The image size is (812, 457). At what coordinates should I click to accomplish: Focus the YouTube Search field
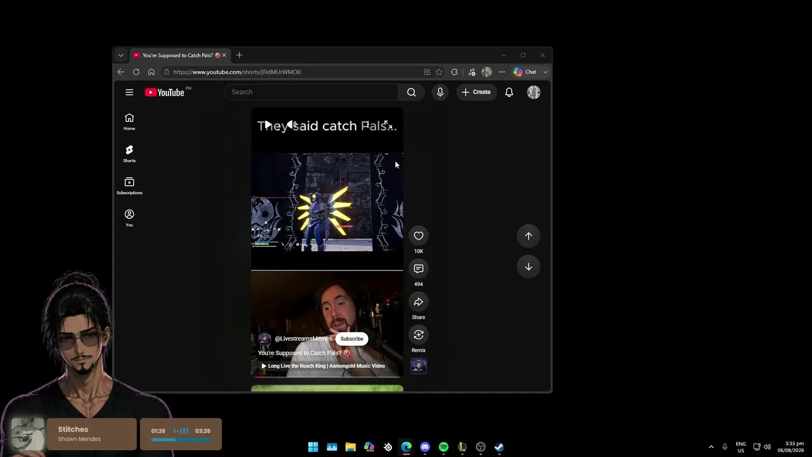(x=311, y=92)
